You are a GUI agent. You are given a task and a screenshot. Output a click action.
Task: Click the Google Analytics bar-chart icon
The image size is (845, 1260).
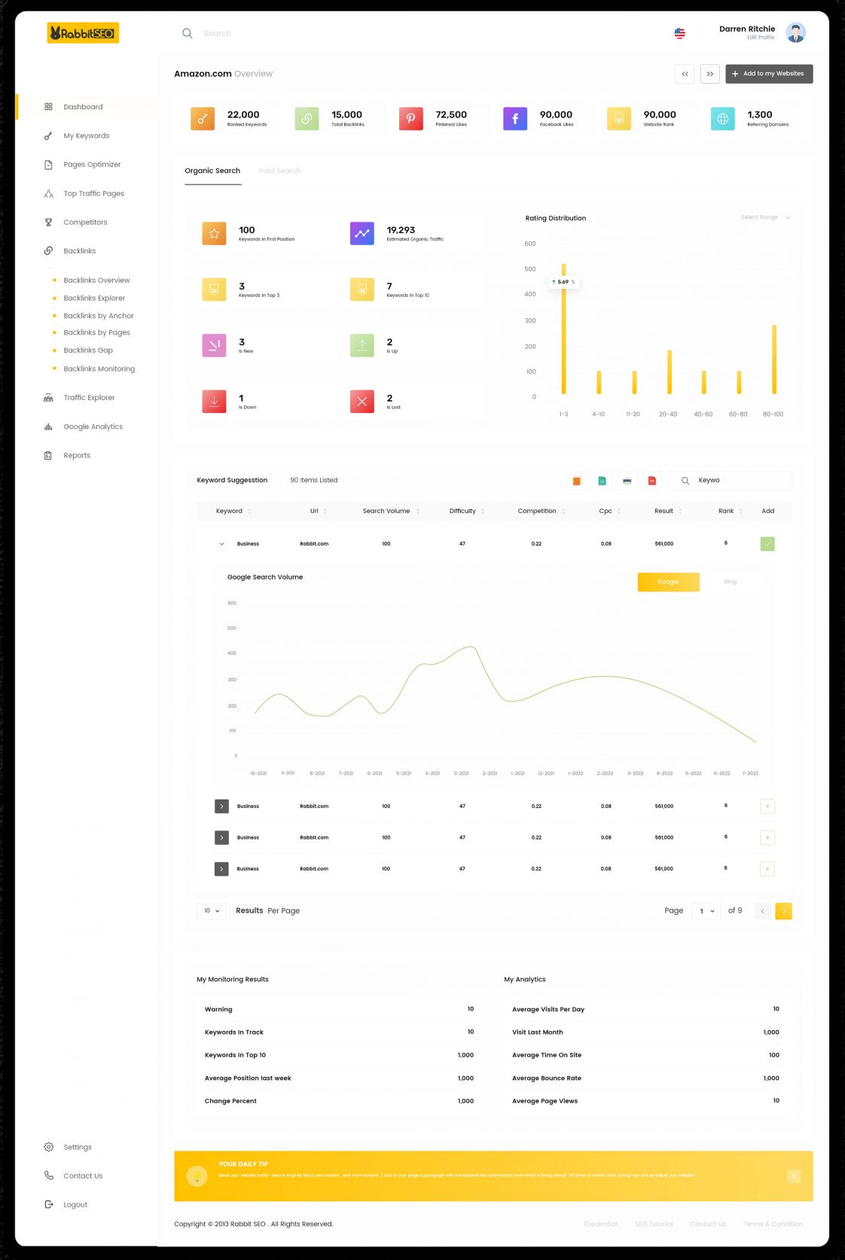pos(48,427)
